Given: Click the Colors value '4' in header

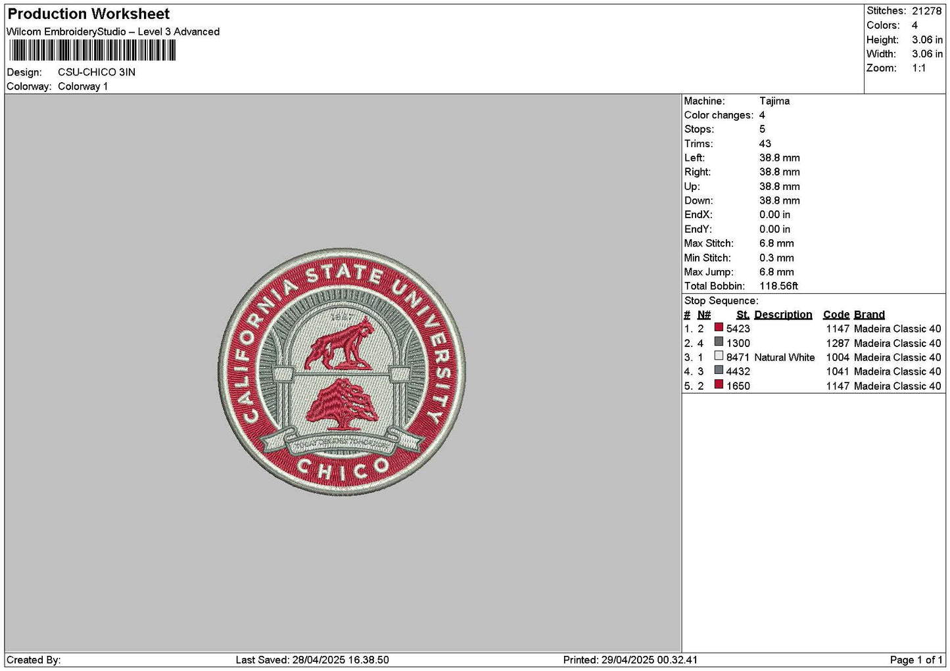Looking at the screenshot, I should (x=914, y=26).
